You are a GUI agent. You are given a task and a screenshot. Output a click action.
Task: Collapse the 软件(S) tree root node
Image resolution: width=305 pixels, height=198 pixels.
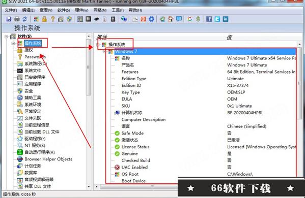(6, 36)
